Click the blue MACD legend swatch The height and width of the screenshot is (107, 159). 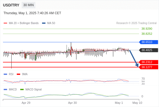5,89
